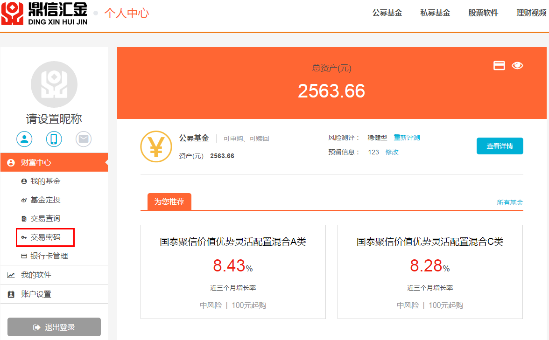Screen dimensions: 549x340
Task: Open the 国泰聚信价值优势灵活配置混合A类 fund card
Action: coord(233,272)
